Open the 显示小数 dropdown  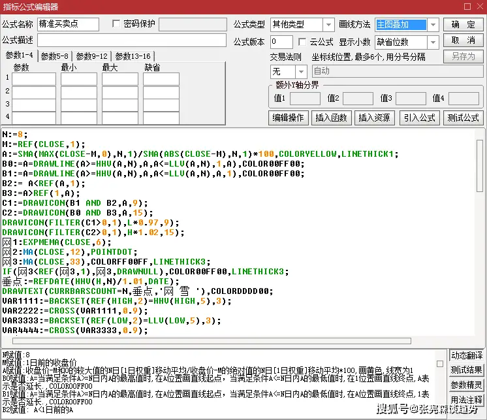tap(433, 42)
